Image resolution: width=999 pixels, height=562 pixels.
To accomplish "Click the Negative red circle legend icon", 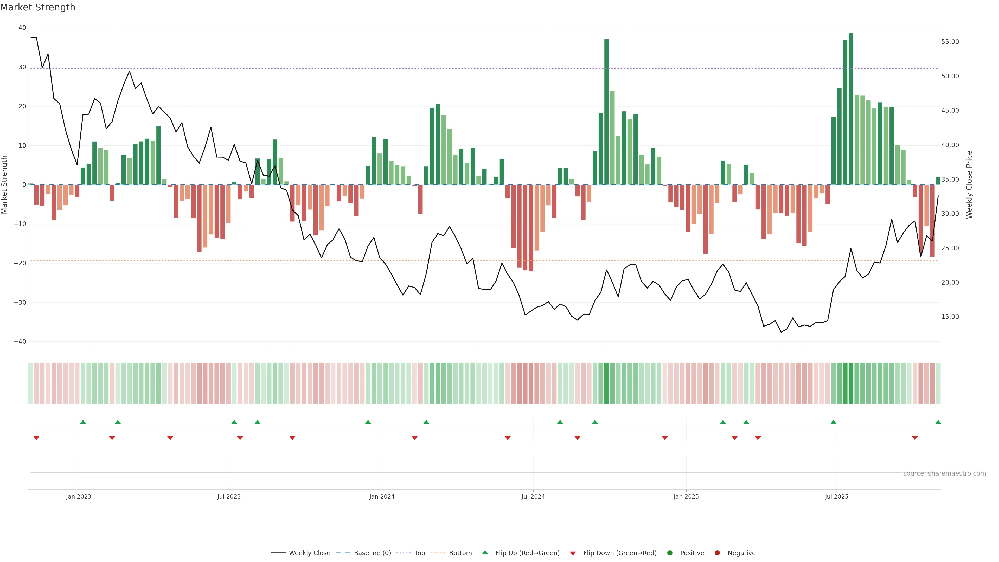I will tap(717, 553).
